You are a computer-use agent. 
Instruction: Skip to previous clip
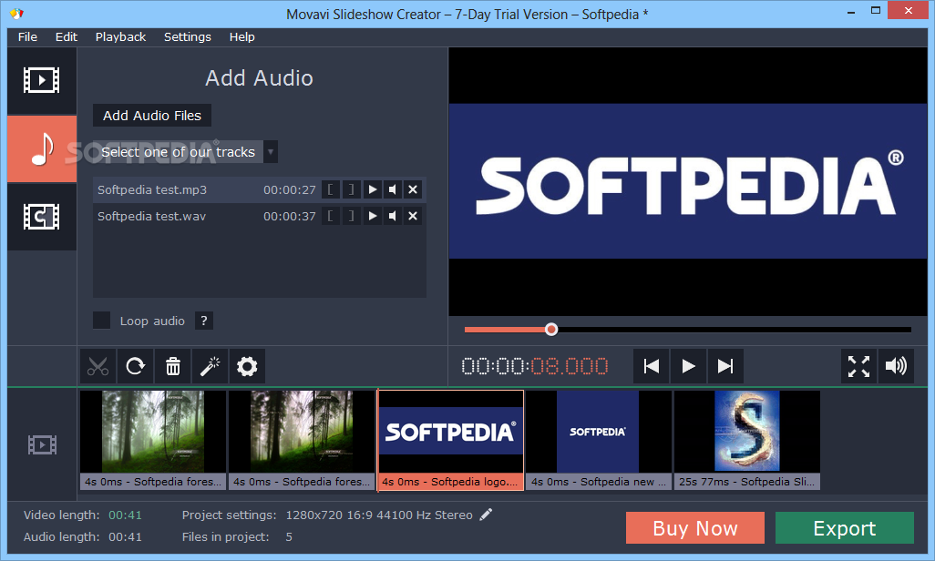[x=652, y=366]
